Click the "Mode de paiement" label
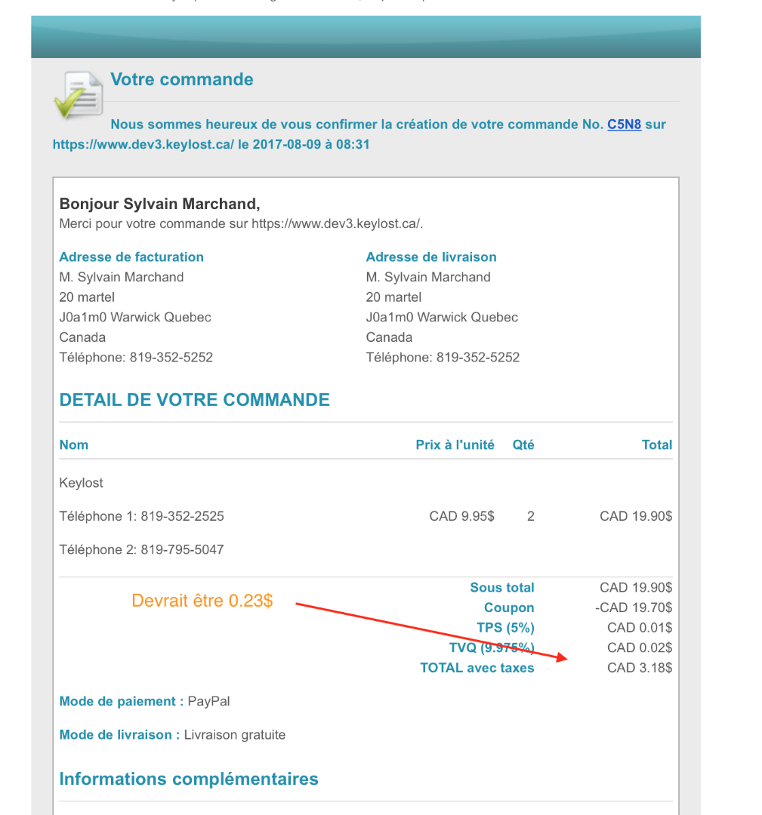 coord(121,702)
